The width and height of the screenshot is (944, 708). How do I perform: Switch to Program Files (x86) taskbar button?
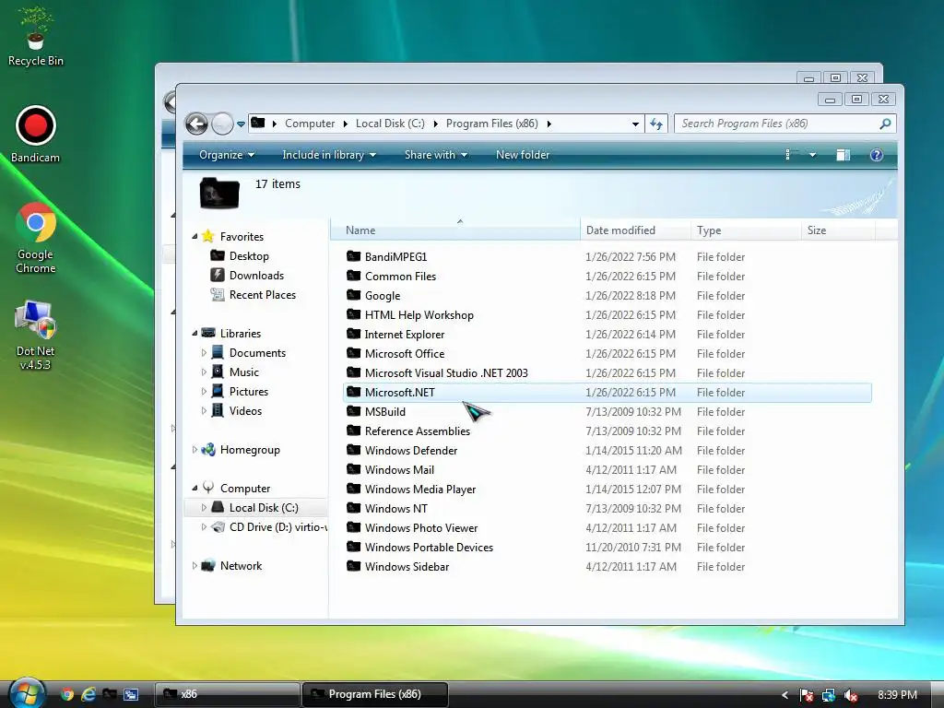374,694
